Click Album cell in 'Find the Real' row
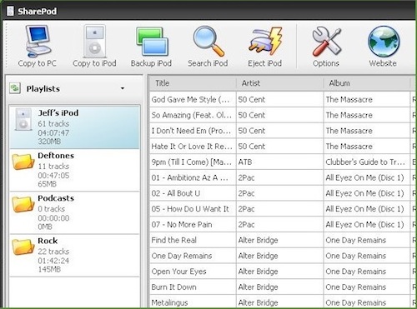 point(367,240)
